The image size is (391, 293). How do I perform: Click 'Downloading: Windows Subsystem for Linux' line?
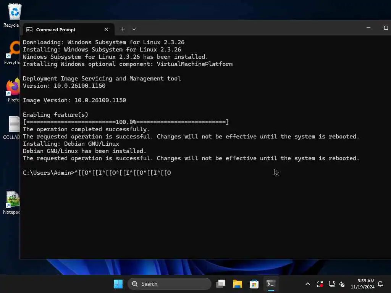pyautogui.click(x=104, y=42)
